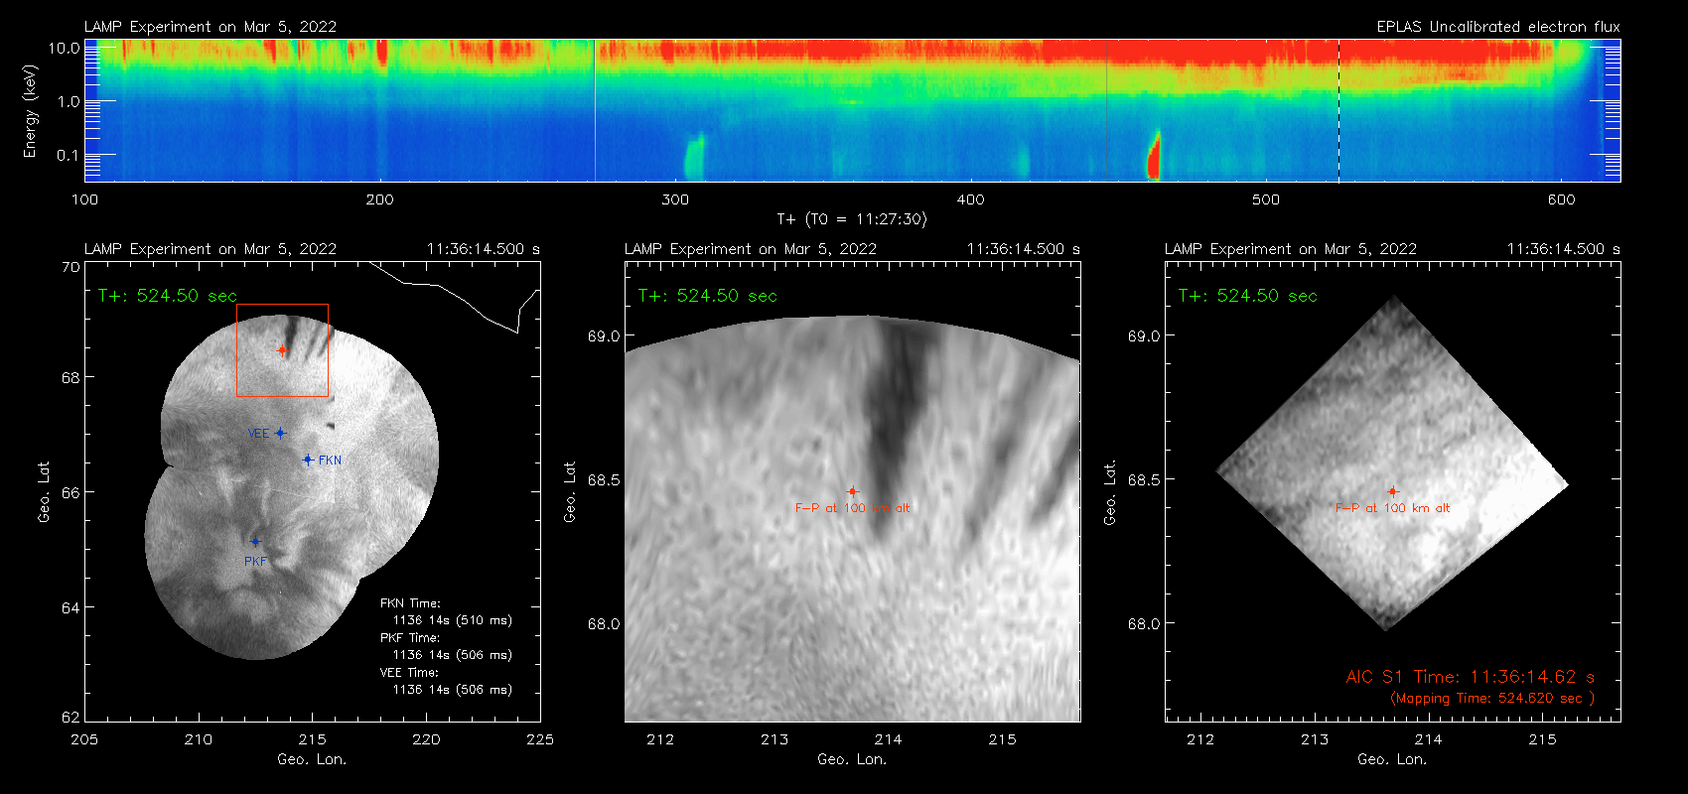Viewport: 1688px width, 794px height.
Task: Click the blue FKN station marker
Action: (x=308, y=460)
